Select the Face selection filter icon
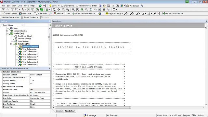The height and width of the screenshot is (117, 208). click(37, 9)
